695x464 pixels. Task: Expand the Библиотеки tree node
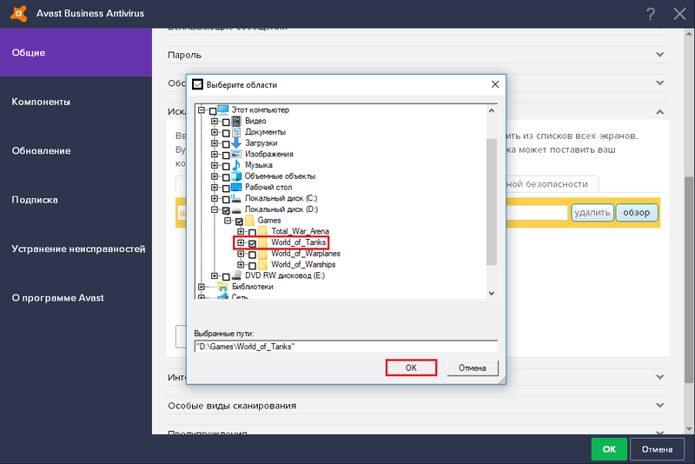point(202,287)
